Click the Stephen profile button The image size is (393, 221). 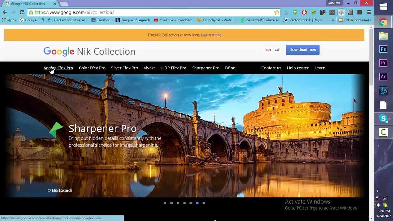pyautogui.click(x=334, y=3)
